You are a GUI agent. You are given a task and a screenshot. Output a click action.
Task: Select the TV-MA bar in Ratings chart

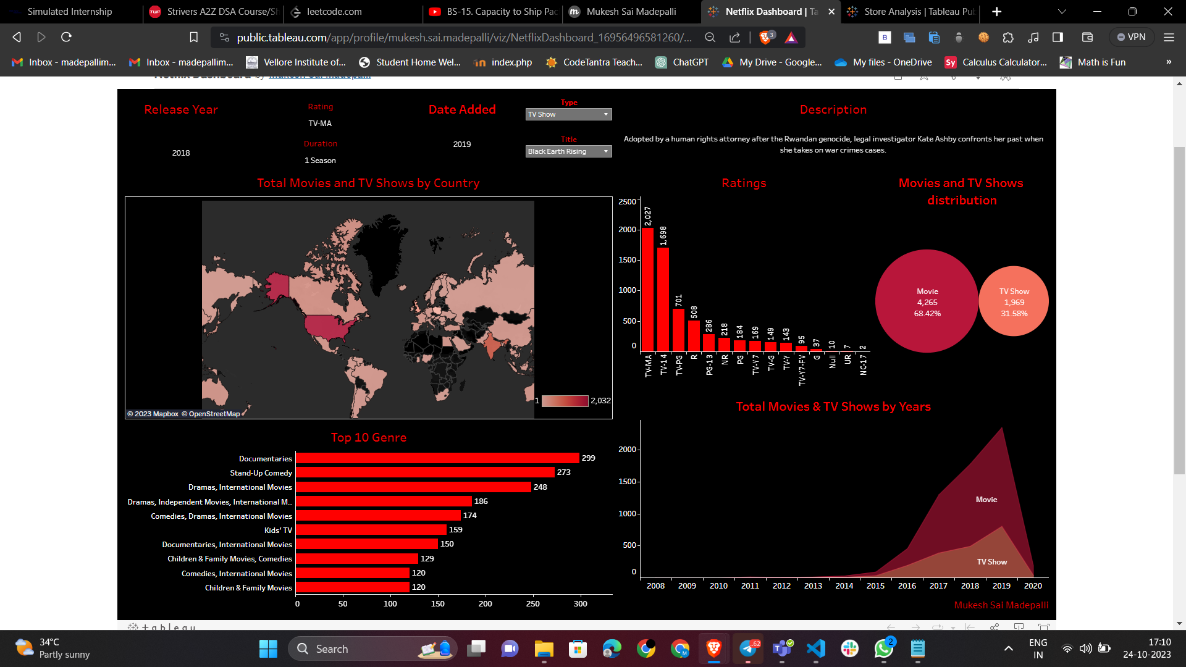[x=647, y=289]
